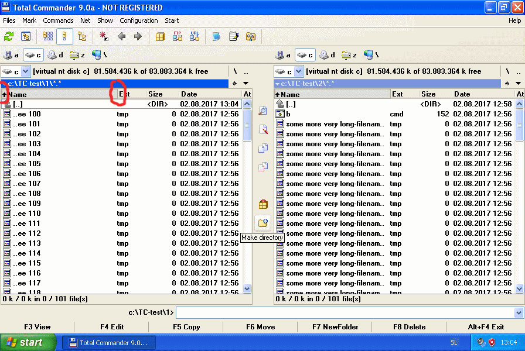Click the F3 View button
This screenshot has height=351, width=525.
coord(37,327)
